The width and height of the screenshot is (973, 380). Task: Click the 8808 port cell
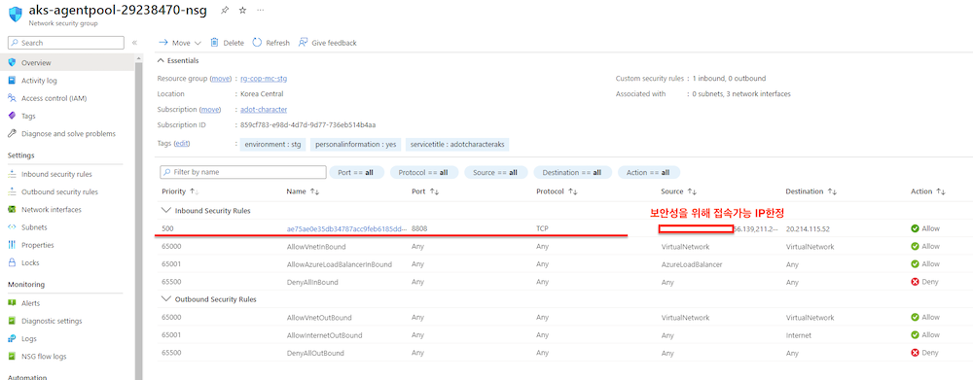419,228
